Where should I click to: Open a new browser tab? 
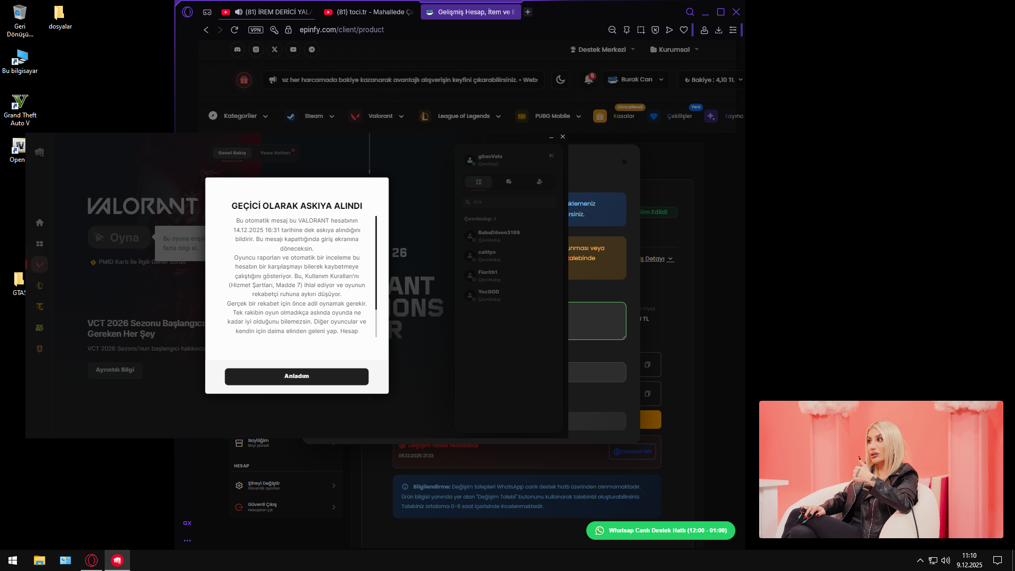[528, 12]
